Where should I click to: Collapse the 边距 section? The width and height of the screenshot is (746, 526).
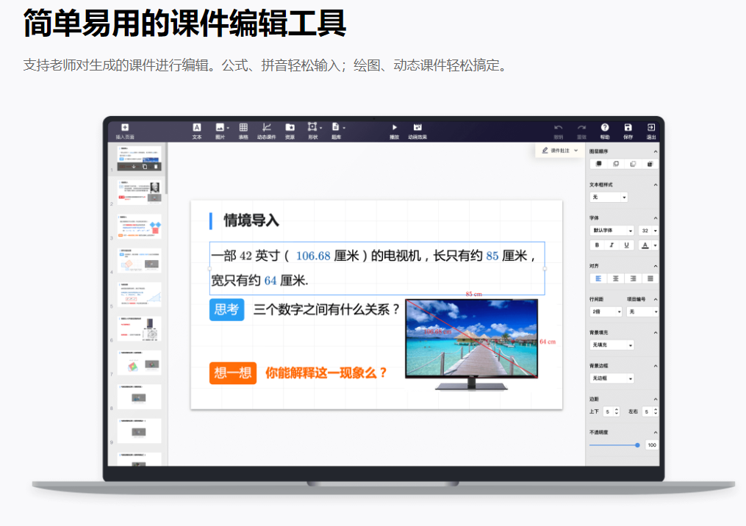pos(655,399)
